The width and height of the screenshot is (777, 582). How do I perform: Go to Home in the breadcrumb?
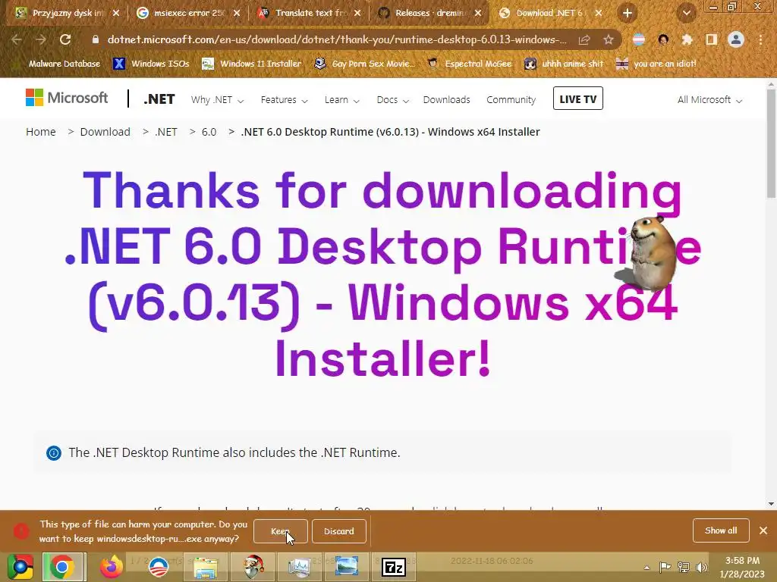coord(41,132)
